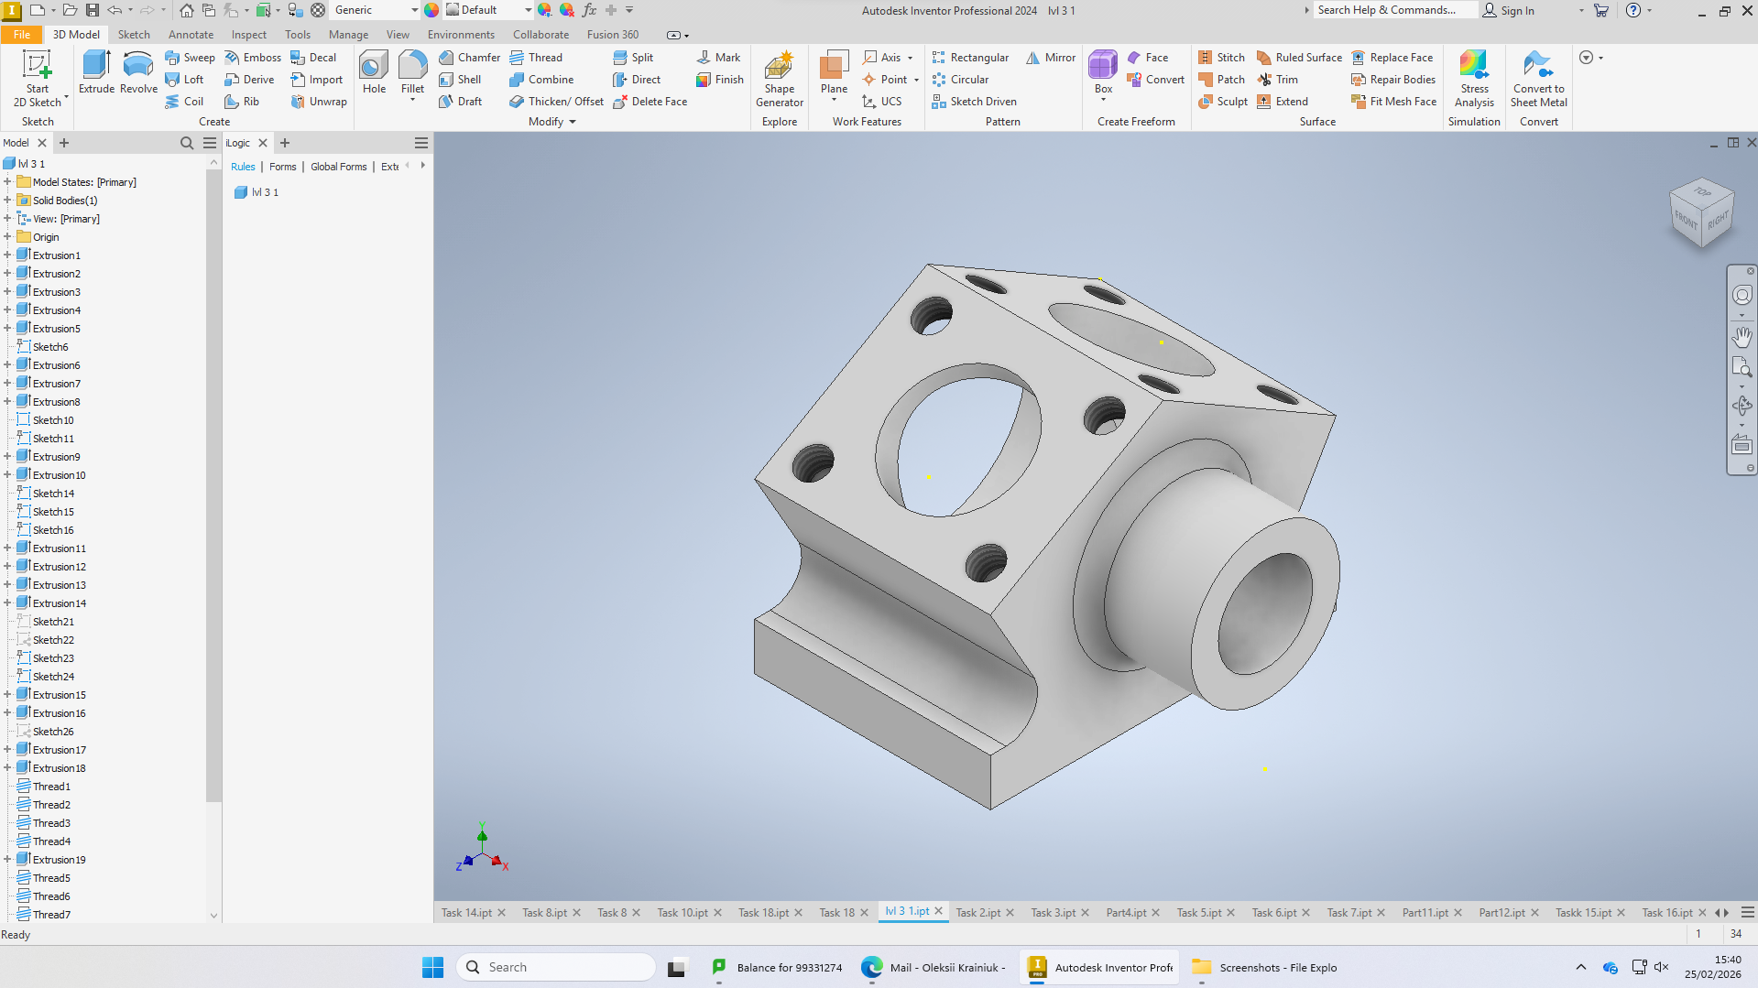Start a new 2D Sketch
Image resolution: width=1758 pixels, height=988 pixels.
coord(38,79)
